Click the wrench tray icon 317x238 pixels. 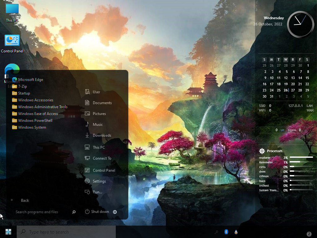point(216,232)
